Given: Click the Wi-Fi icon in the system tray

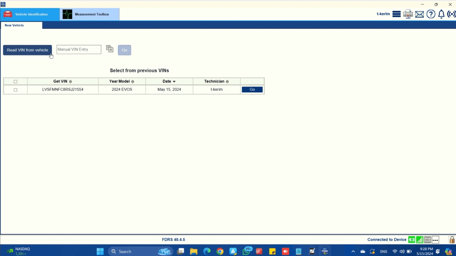Looking at the screenshot, I should (395, 252).
